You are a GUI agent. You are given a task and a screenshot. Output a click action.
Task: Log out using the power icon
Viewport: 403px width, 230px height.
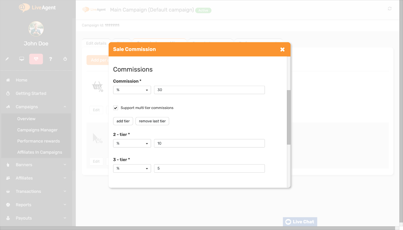(x=65, y=59)
